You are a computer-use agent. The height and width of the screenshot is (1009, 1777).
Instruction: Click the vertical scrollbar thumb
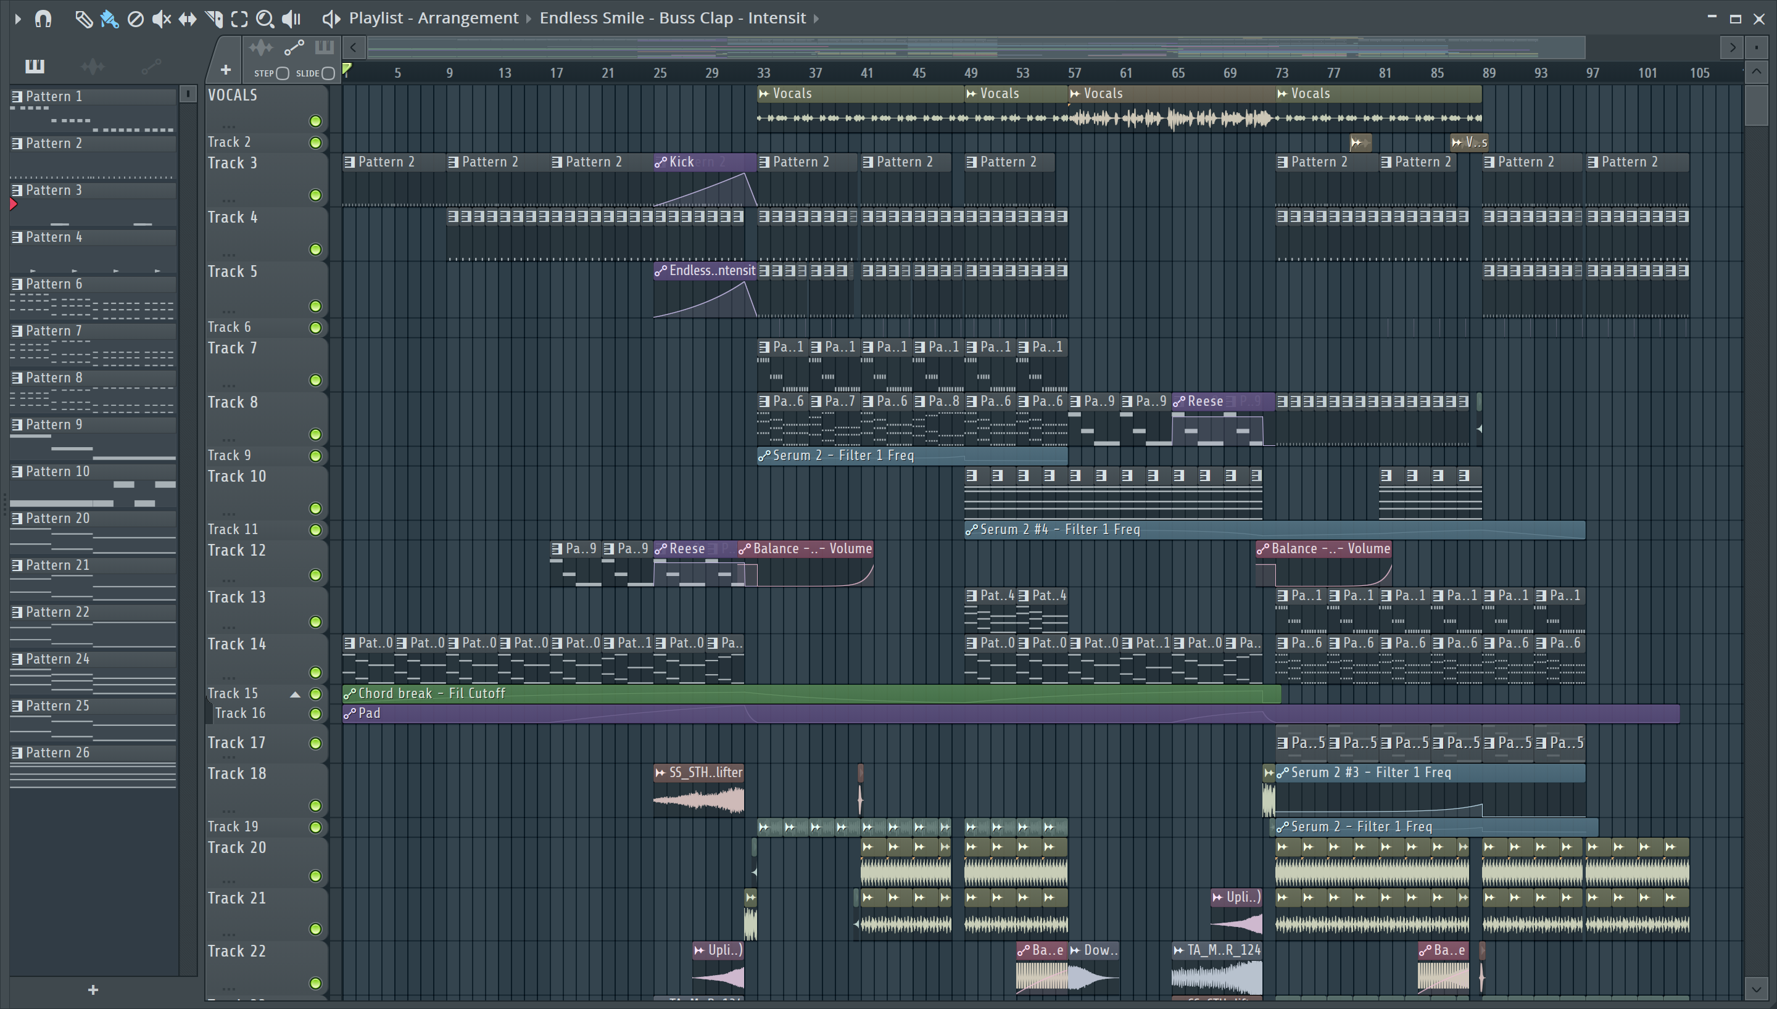1757,104
